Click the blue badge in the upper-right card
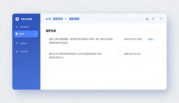179x103 pixels. pos(151,39)
